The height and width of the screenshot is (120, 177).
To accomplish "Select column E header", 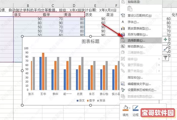I will click(x=95, y=6).
